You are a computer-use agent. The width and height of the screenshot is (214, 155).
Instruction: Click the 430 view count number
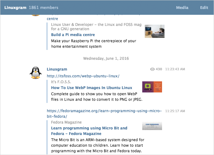point(159,69)
